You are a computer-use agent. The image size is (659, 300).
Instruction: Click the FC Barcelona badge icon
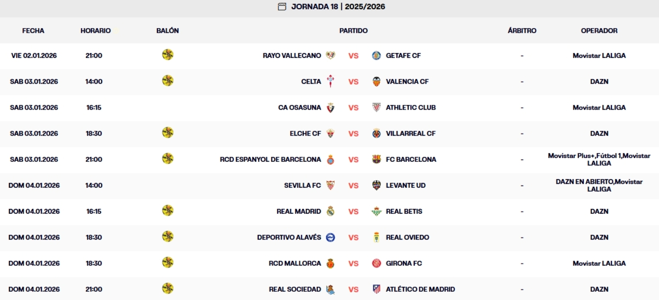(375, 159)
